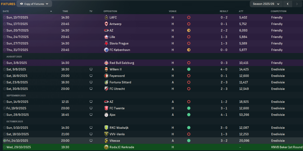Click the FC København club badge
Image resolution: width=303 pixels, height=151 pixels.
coord(106,50)
